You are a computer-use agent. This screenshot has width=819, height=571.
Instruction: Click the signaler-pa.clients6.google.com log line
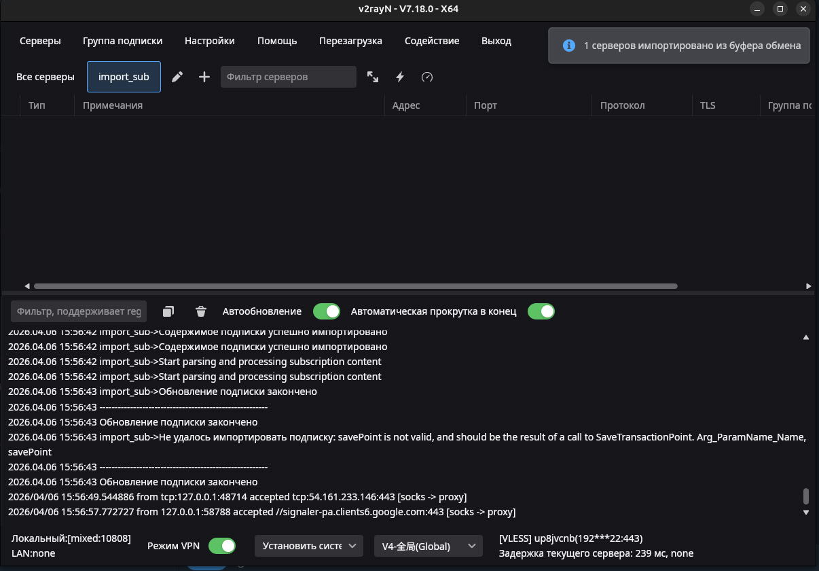[x=262, y=512]
